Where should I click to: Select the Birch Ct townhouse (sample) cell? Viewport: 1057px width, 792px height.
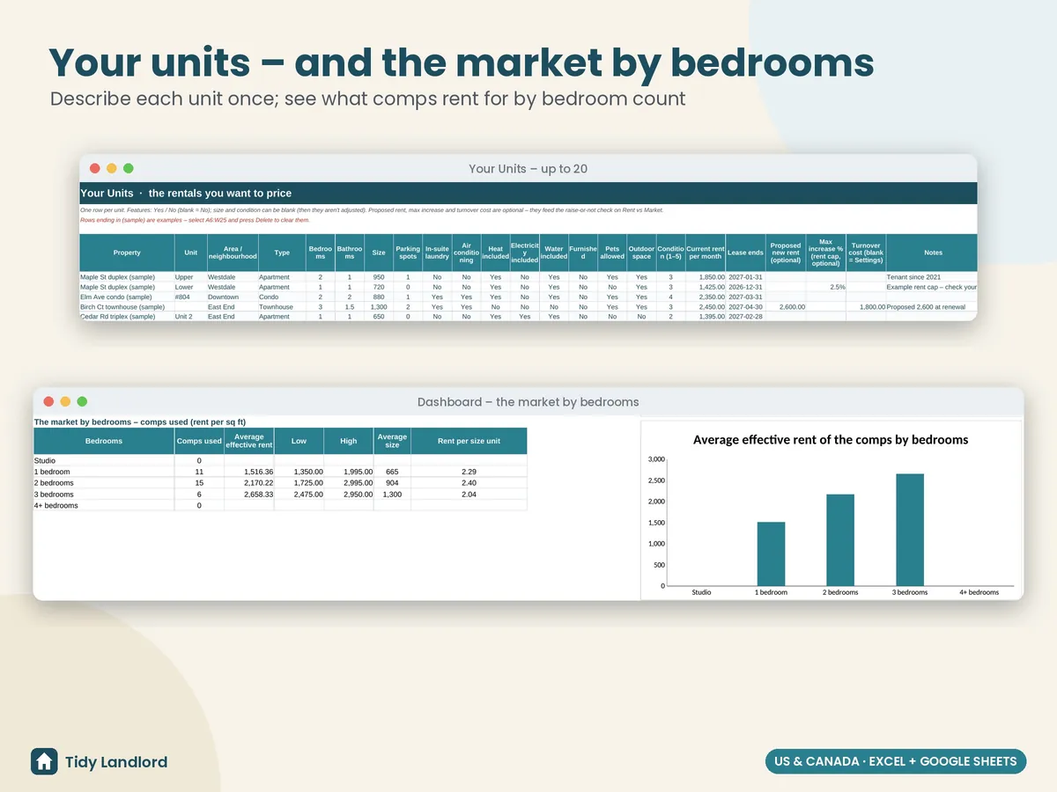(x=127, y=307)
